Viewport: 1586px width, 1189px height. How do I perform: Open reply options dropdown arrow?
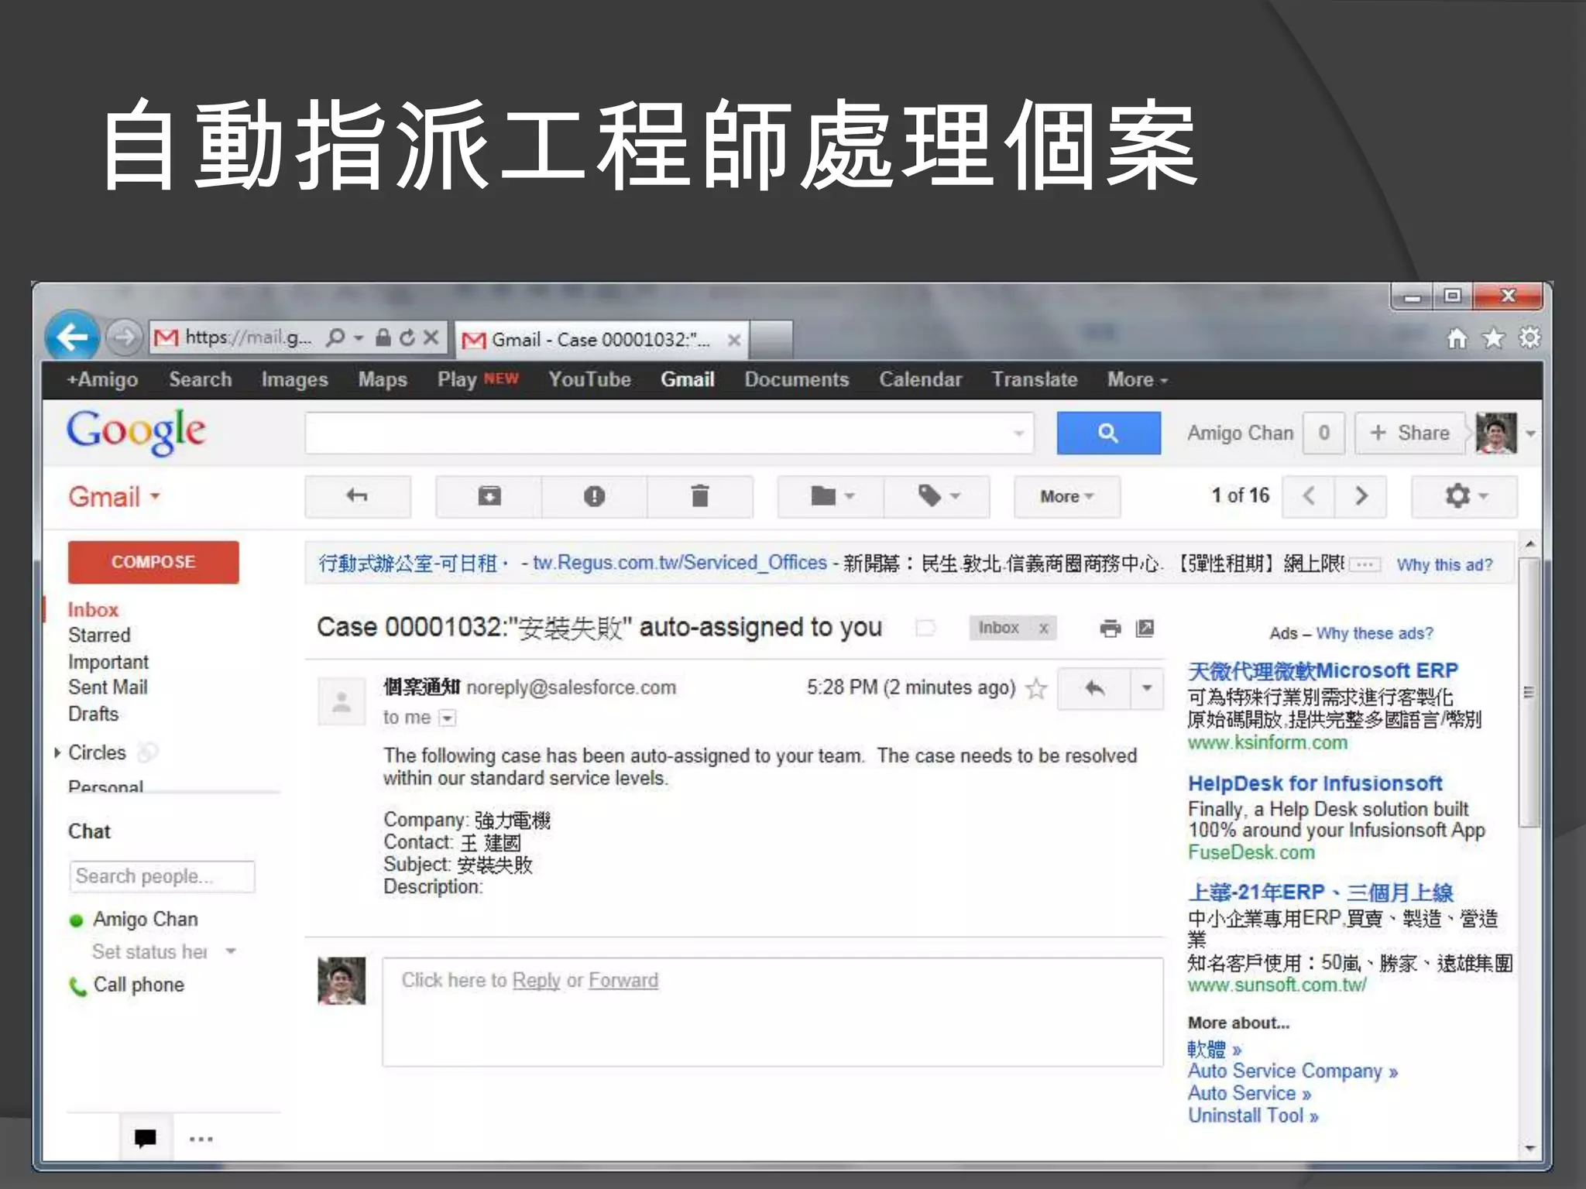click(x=1147, y=688)
